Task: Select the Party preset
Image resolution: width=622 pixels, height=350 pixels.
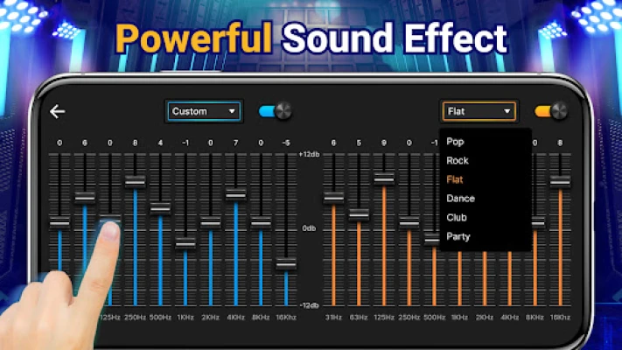Action: [x=458, y=236]
